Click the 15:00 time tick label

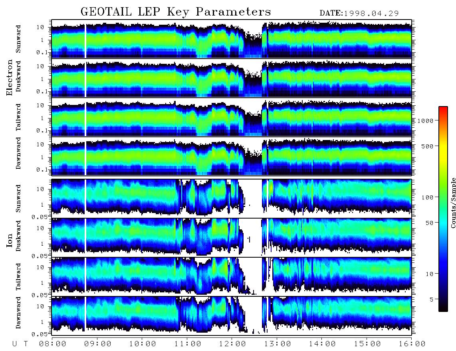367,344
